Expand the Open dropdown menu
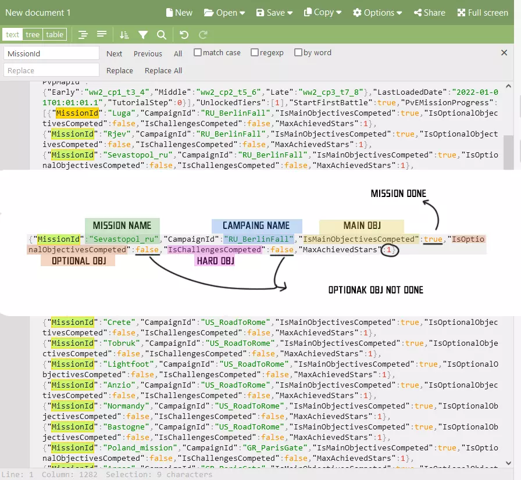 click(224, 13)
